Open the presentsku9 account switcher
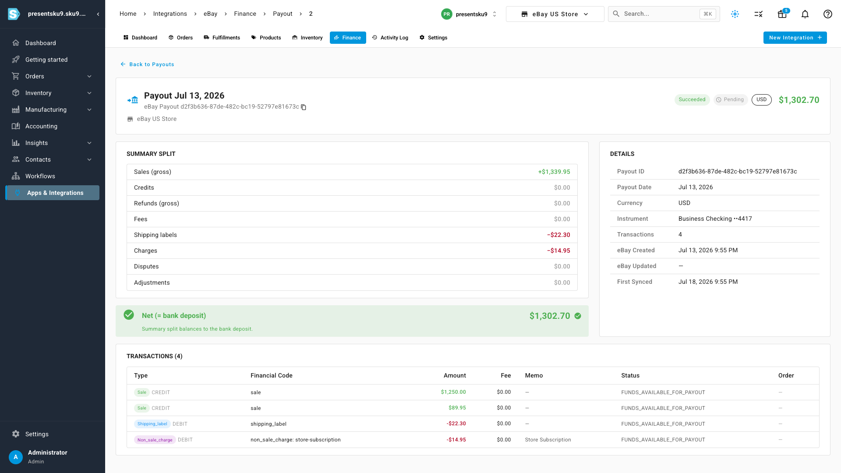The height and width of the screenshot is (473, 841). 470,14
